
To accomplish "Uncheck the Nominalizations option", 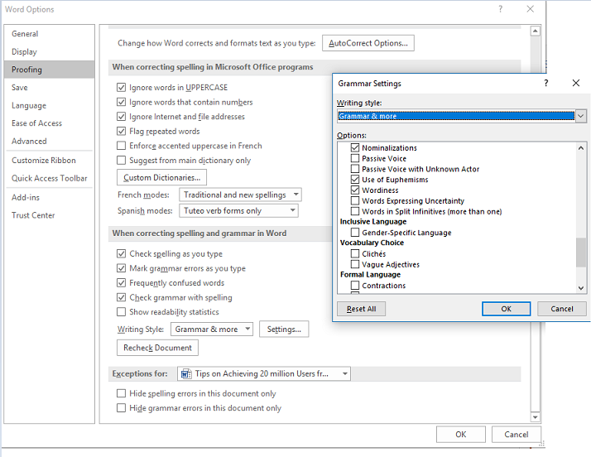I will click(355, 147).
